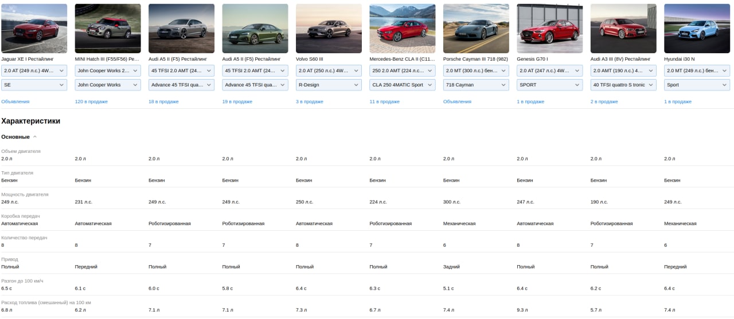This screenshot has width=734, height=319.
Task: Open Объявления link under Porsche Cayman
Action: (458, 101)
